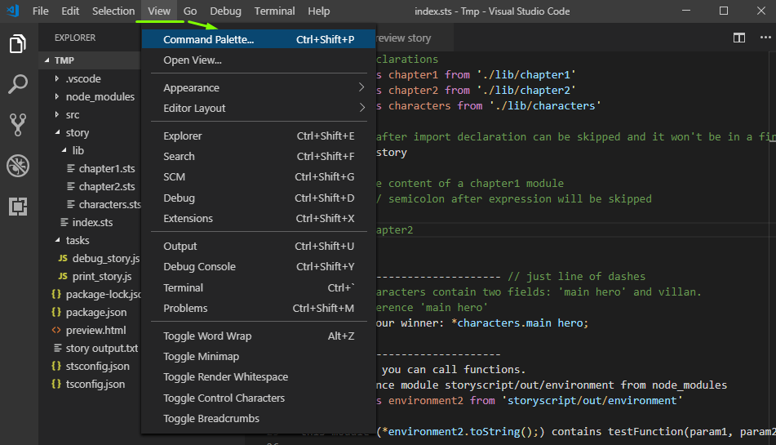
Task: Toggle Word Wrap in the View menu
Action: [x=259, y=336]
